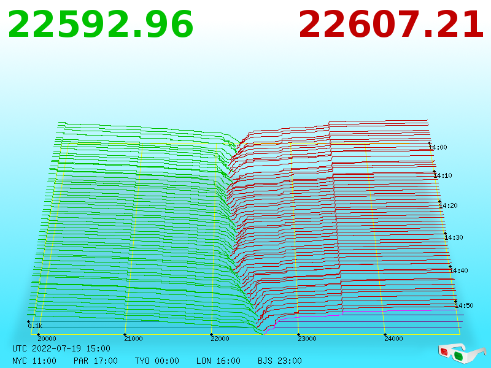Image resolution: width=491 pixels, height=368 pixels.
Task: Select the 14:50 time axis marker
Action: 464,305
